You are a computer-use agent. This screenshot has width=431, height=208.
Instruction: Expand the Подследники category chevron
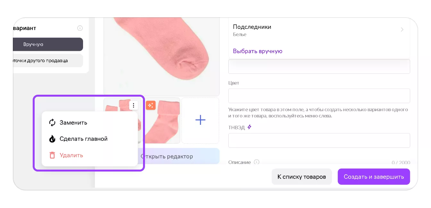(x=402, y=30)
